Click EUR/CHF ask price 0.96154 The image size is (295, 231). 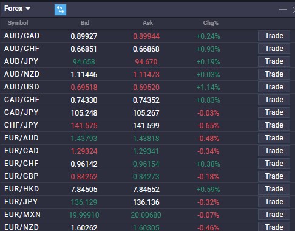click(146, 164)
